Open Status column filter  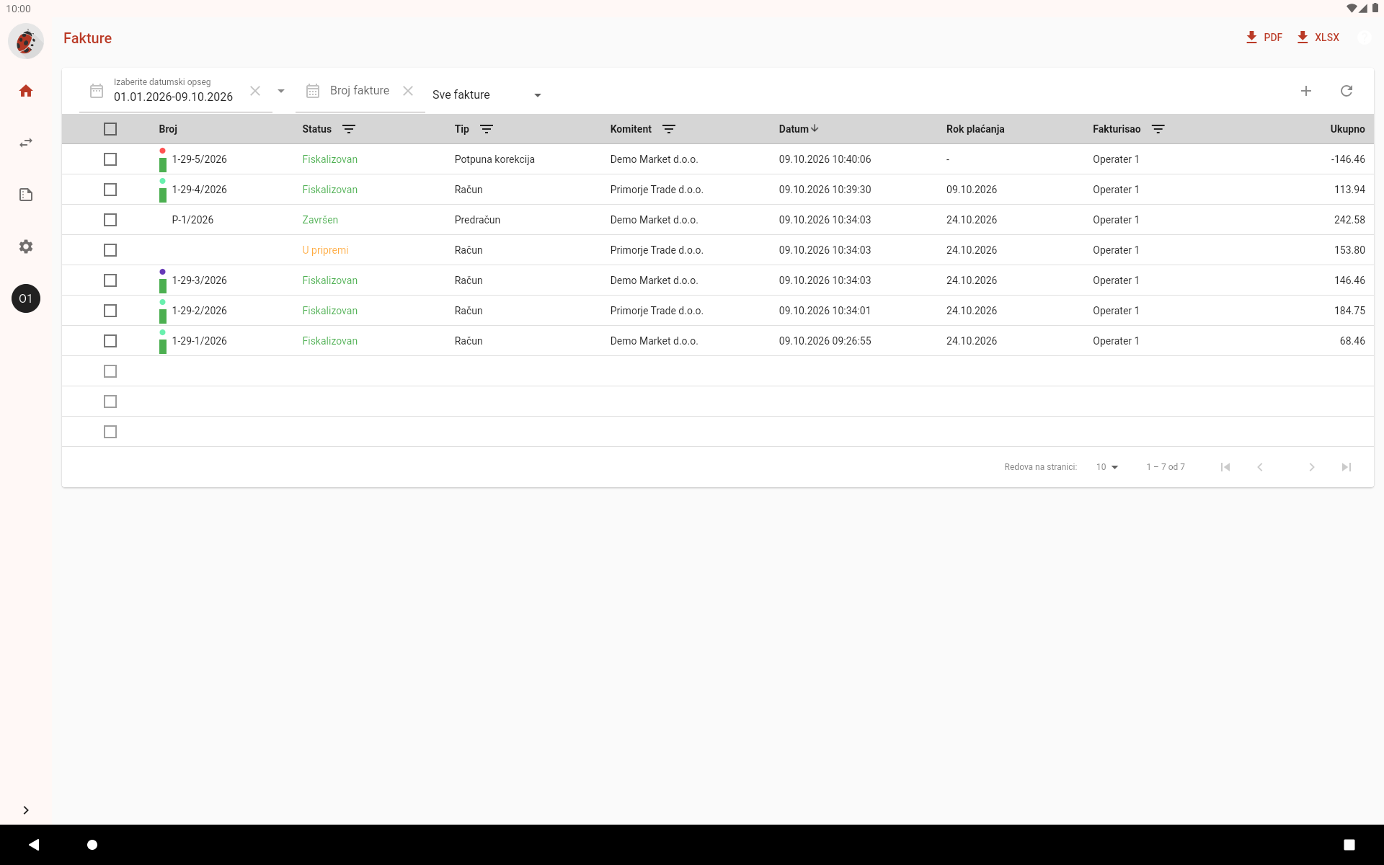click(349, 129)
